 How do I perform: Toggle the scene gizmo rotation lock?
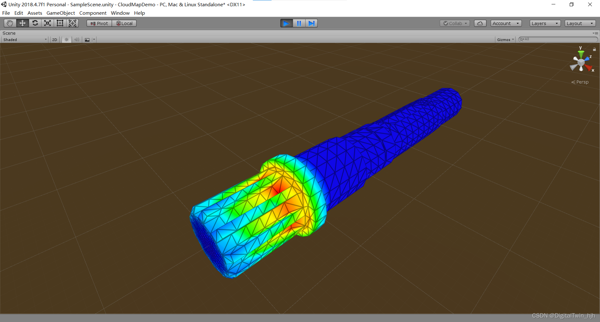point(594,49)
